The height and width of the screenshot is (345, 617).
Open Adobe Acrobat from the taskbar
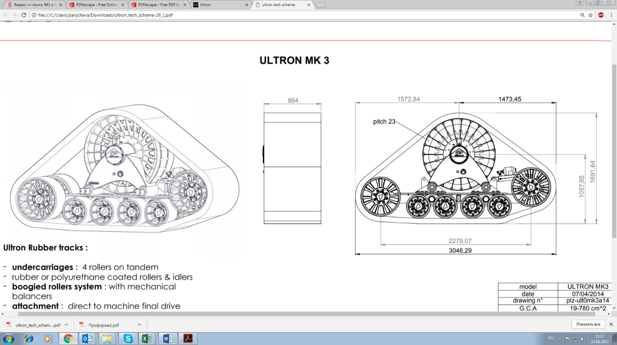coord(188,339)
